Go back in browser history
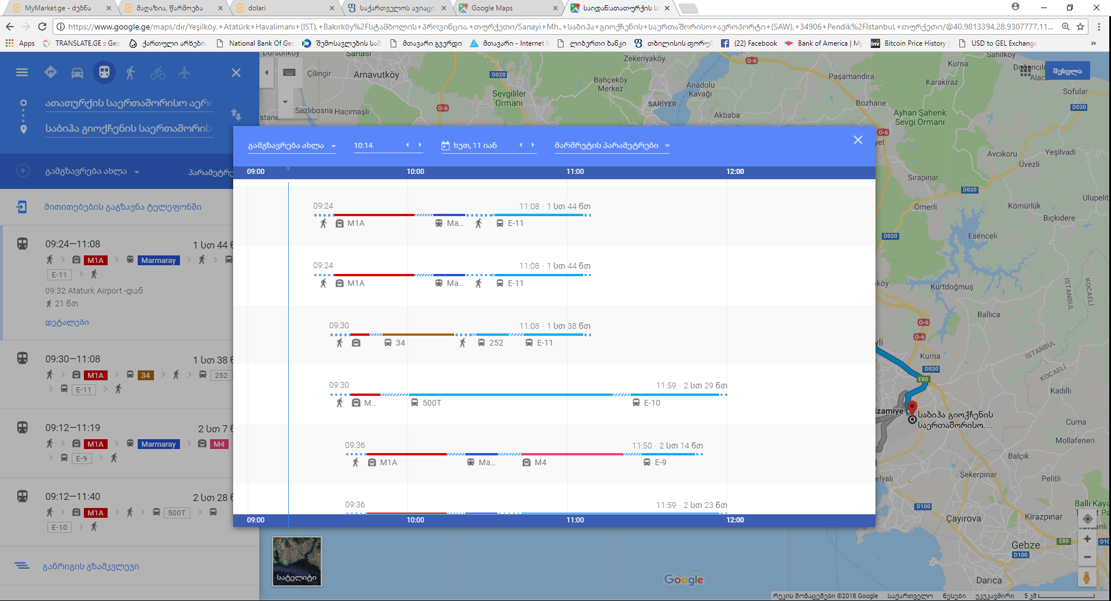 point(10,27)
